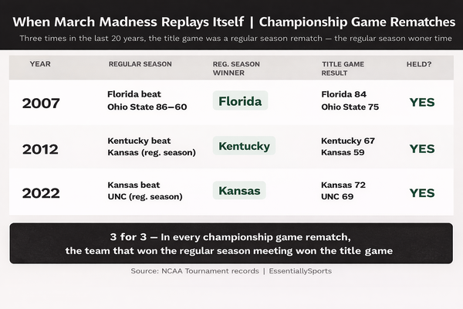Image resolution: width=463 pixels, height=309 pixels.
Task: Click the '3 for 3' summary banner
Action: pyautogui.click(x=231, y=243)
